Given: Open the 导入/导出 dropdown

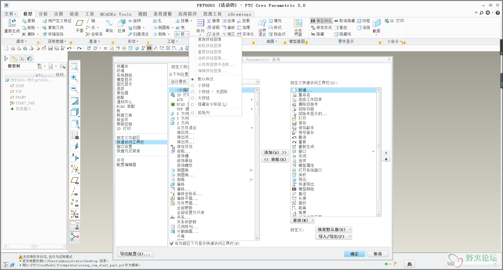Looking at the screenshot, I should click(333, 237).
